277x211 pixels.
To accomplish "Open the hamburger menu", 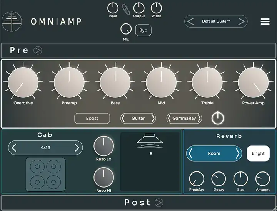I will click(265, 21).
